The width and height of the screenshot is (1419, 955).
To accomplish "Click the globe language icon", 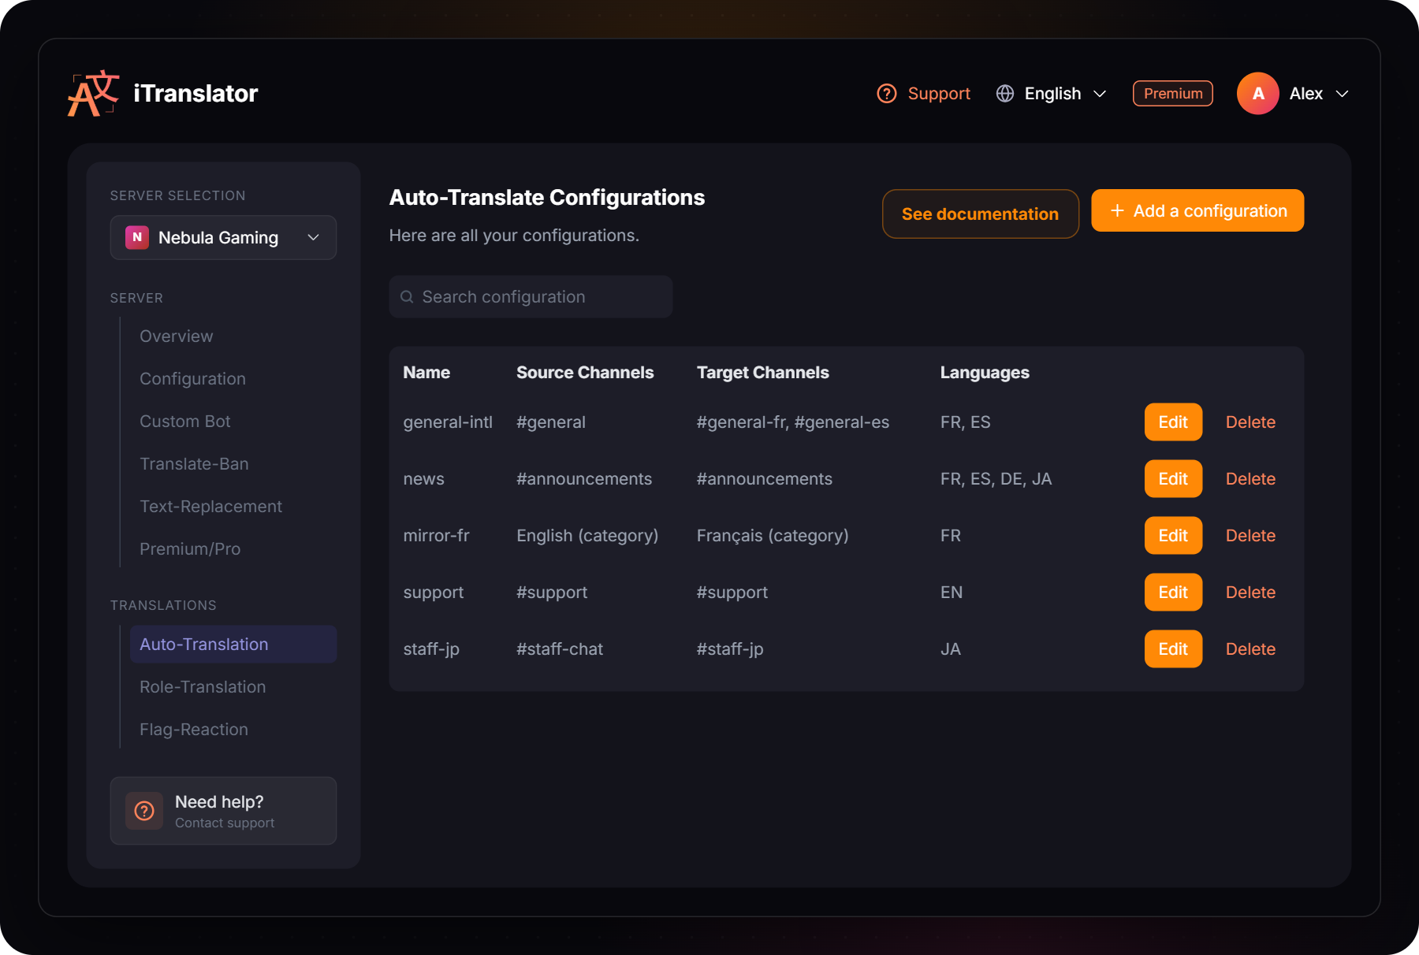I will (x=1005, y=94).
